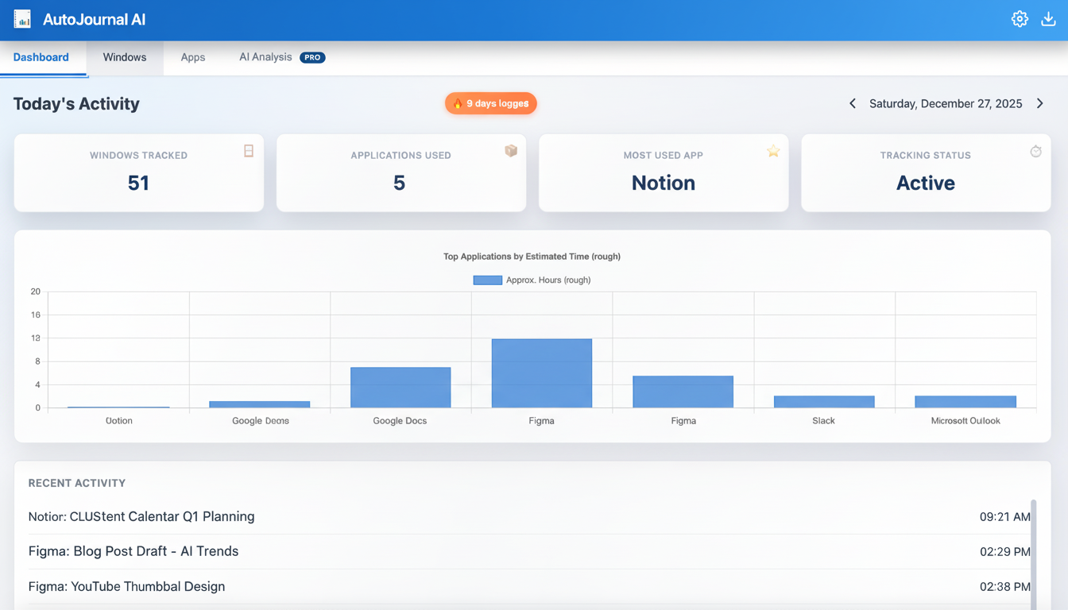Select the Dashboard tab
The height and width of the screenshot is (610, 1068).
[39, 57]
